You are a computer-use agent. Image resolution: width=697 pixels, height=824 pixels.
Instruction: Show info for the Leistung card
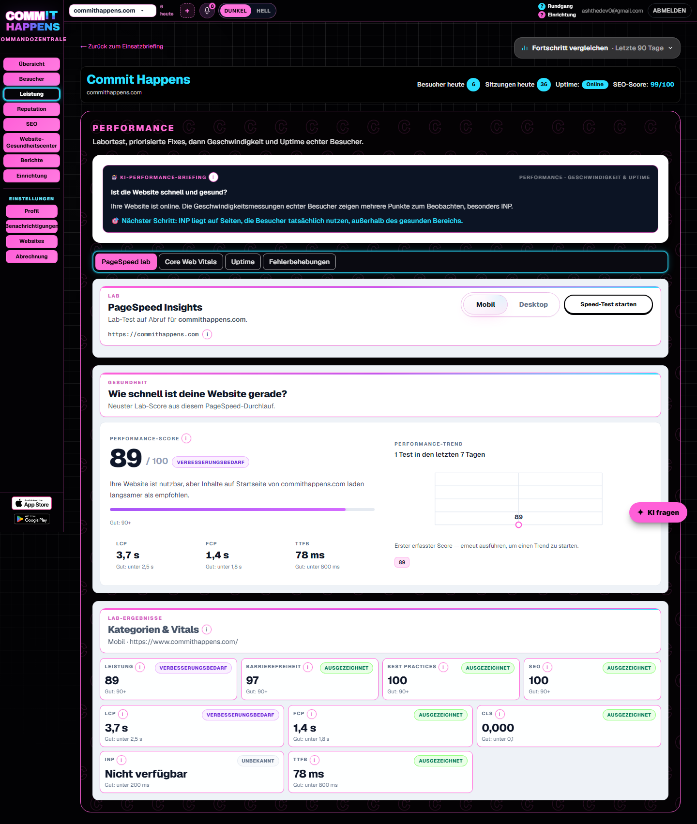tap(140, 667)
